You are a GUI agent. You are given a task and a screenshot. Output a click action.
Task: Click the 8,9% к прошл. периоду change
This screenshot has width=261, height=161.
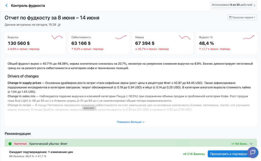(x=24, y=49)
